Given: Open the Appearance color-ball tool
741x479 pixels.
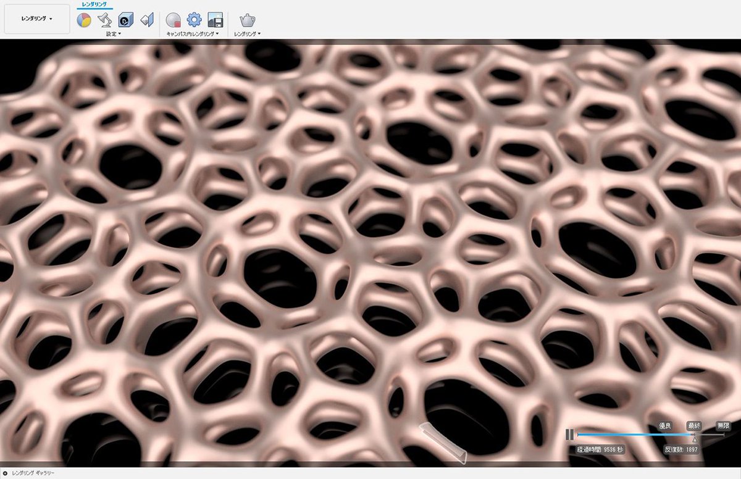Looking at the screenshot, I should (x=83, y=20).
